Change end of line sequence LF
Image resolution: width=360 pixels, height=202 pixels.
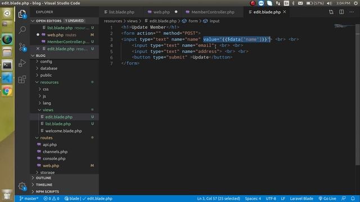pyautogui.click(x=283, y=199)
